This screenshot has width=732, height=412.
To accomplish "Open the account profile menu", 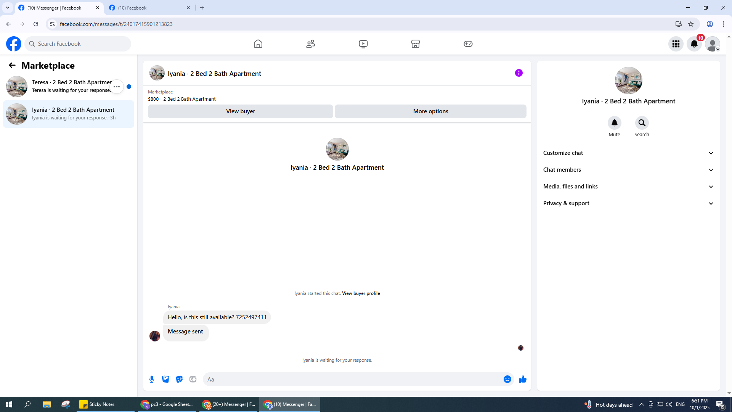I will pos(713,44).
